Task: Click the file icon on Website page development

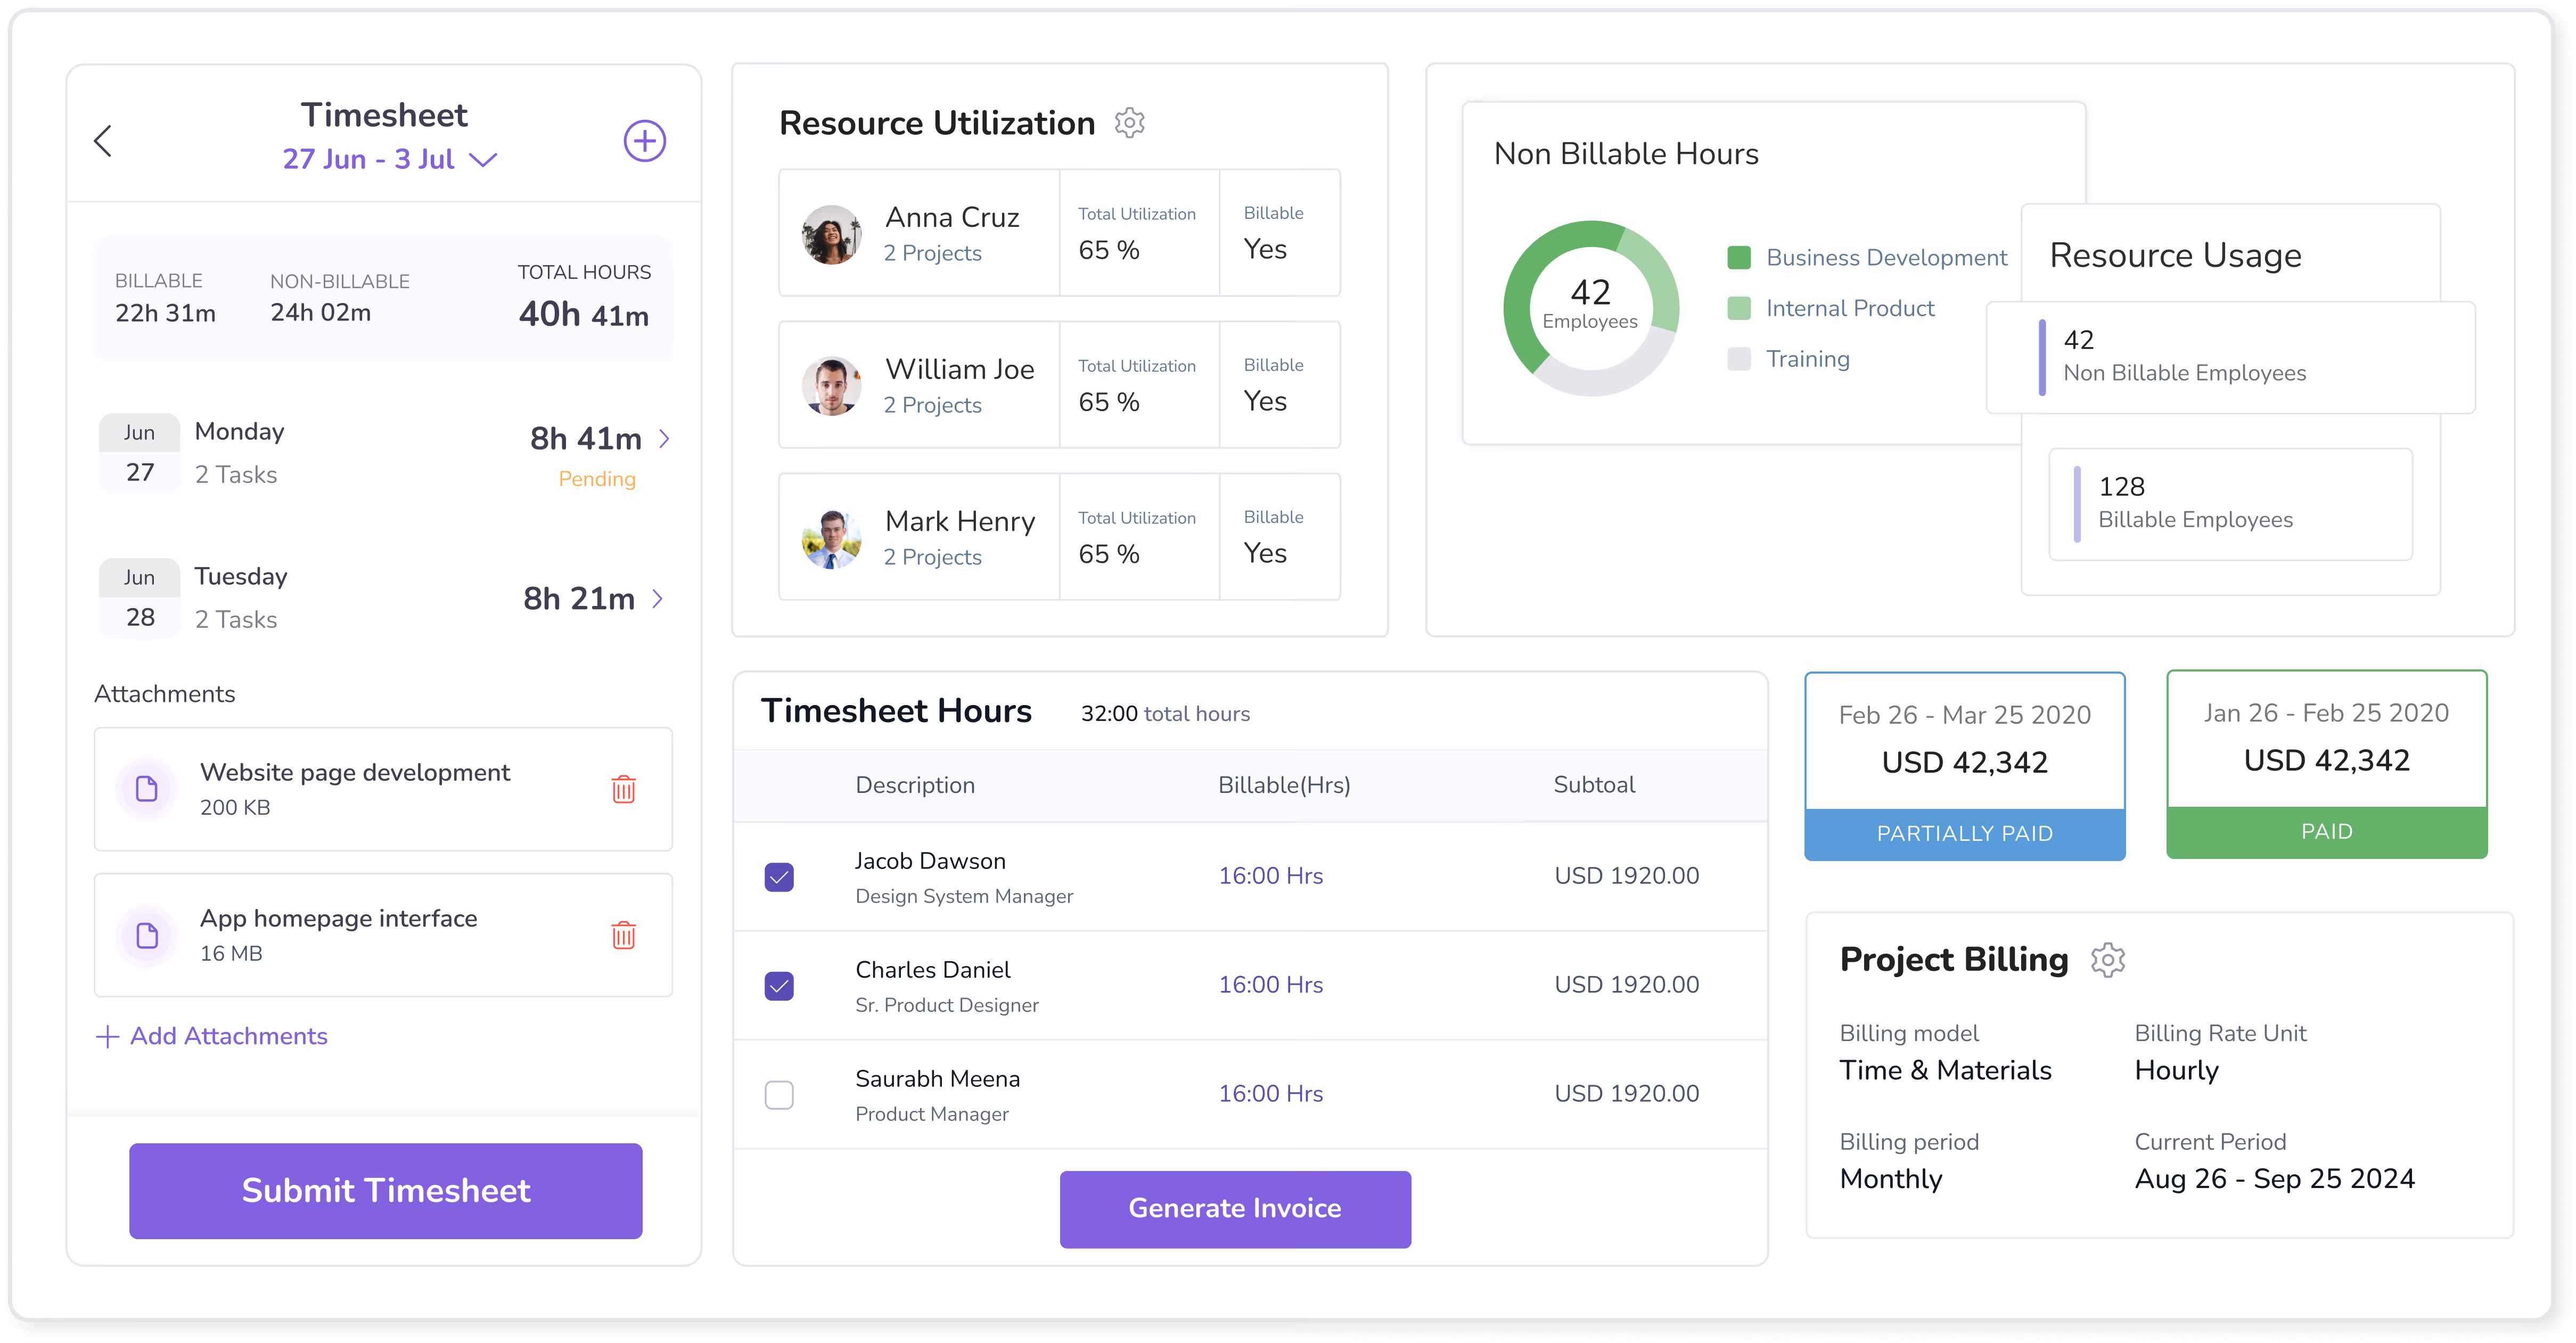Action: point(147,789)
